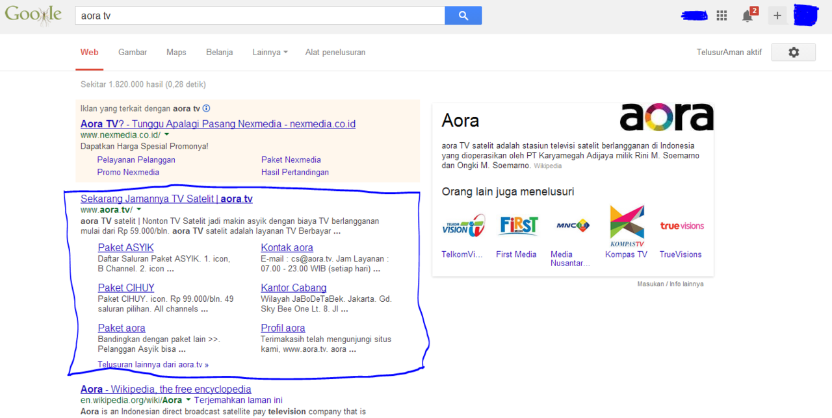Open the Aora TV Nexmedia ad link
This screenshot has height=418, width=832.
(218, 124)
